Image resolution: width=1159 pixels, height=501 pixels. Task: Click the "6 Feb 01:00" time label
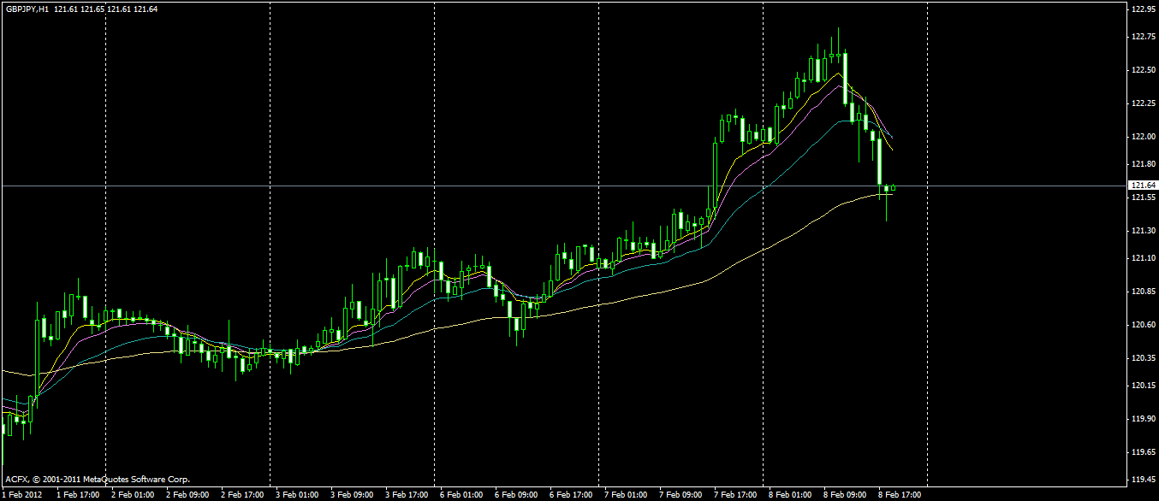[461, 494]
